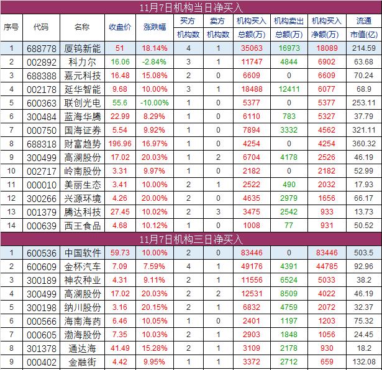Screen dimensions: 382x370
Task: Click stock code 002892
Action: coord(42,62)
